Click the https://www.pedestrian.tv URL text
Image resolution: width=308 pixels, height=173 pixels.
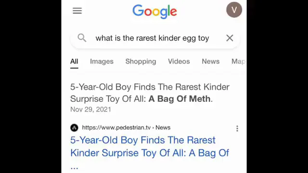[116, 128]
